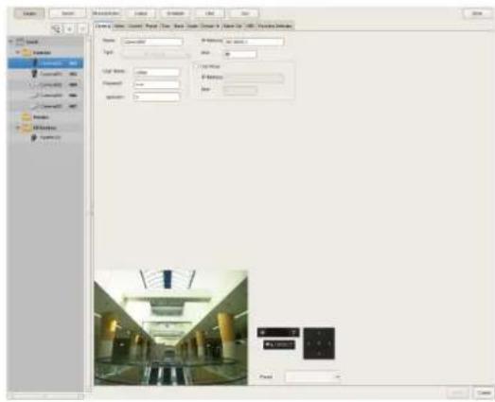Click the PTZ pad left arrow
Screen dimensions: 495x402
pos(309,343)
